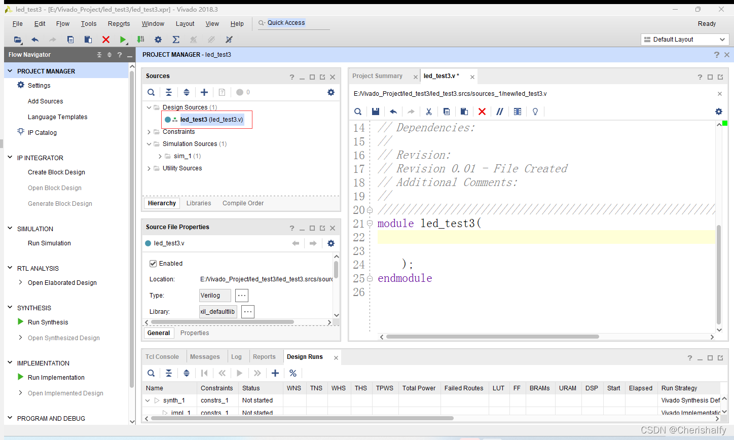The width and height of the screenshot is (734, 440).
Task: Create new run plus icon in Design Runs
Action: (x=275, y=373)
